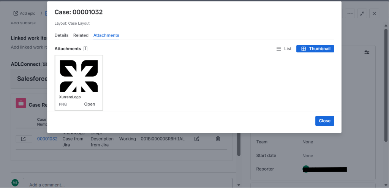Switch to the Details tab
Screen dimensions: 389x188
61,35
